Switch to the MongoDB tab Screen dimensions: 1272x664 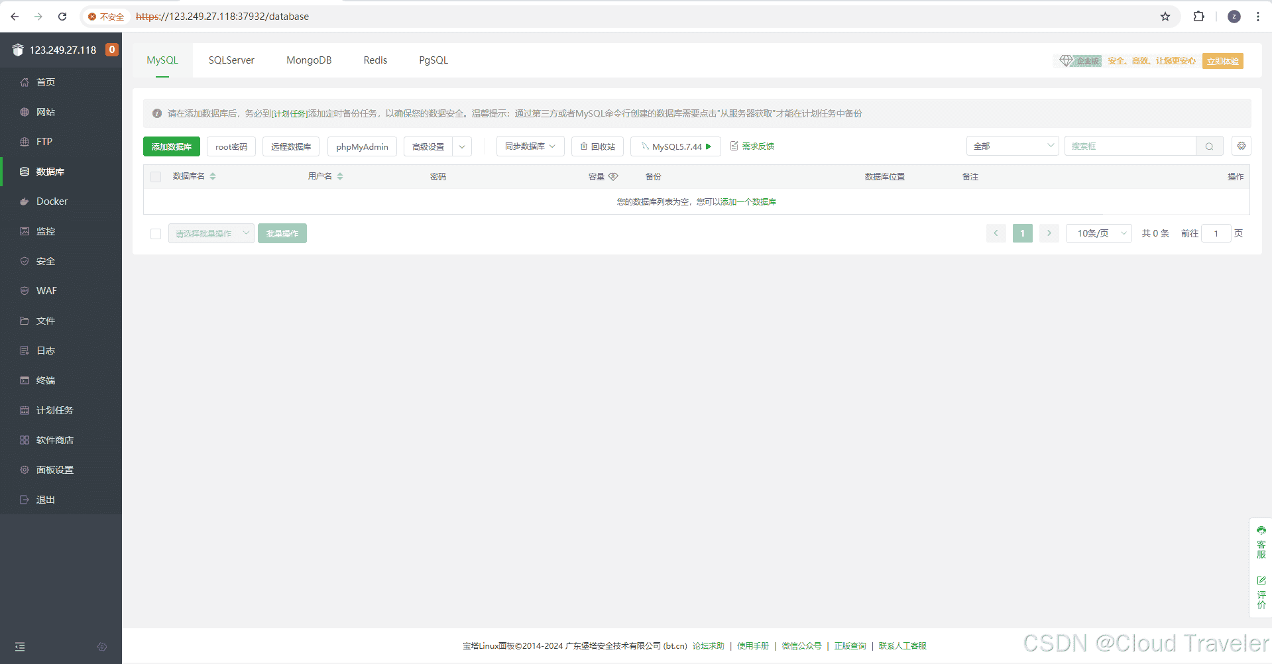point(308,60)
